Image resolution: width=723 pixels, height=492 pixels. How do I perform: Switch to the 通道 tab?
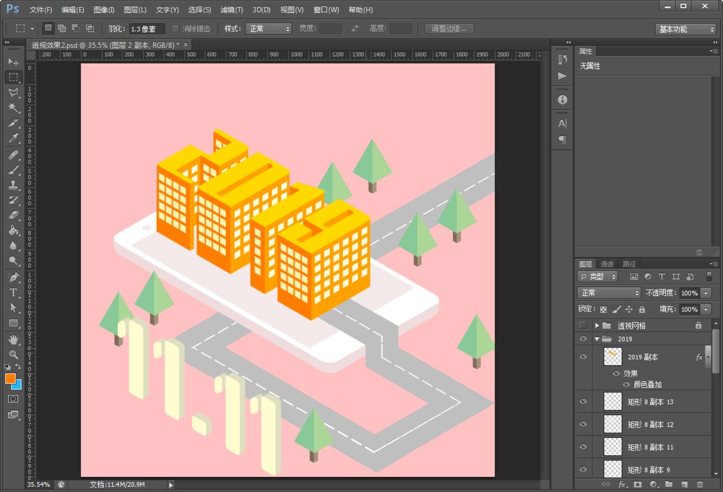607,264
